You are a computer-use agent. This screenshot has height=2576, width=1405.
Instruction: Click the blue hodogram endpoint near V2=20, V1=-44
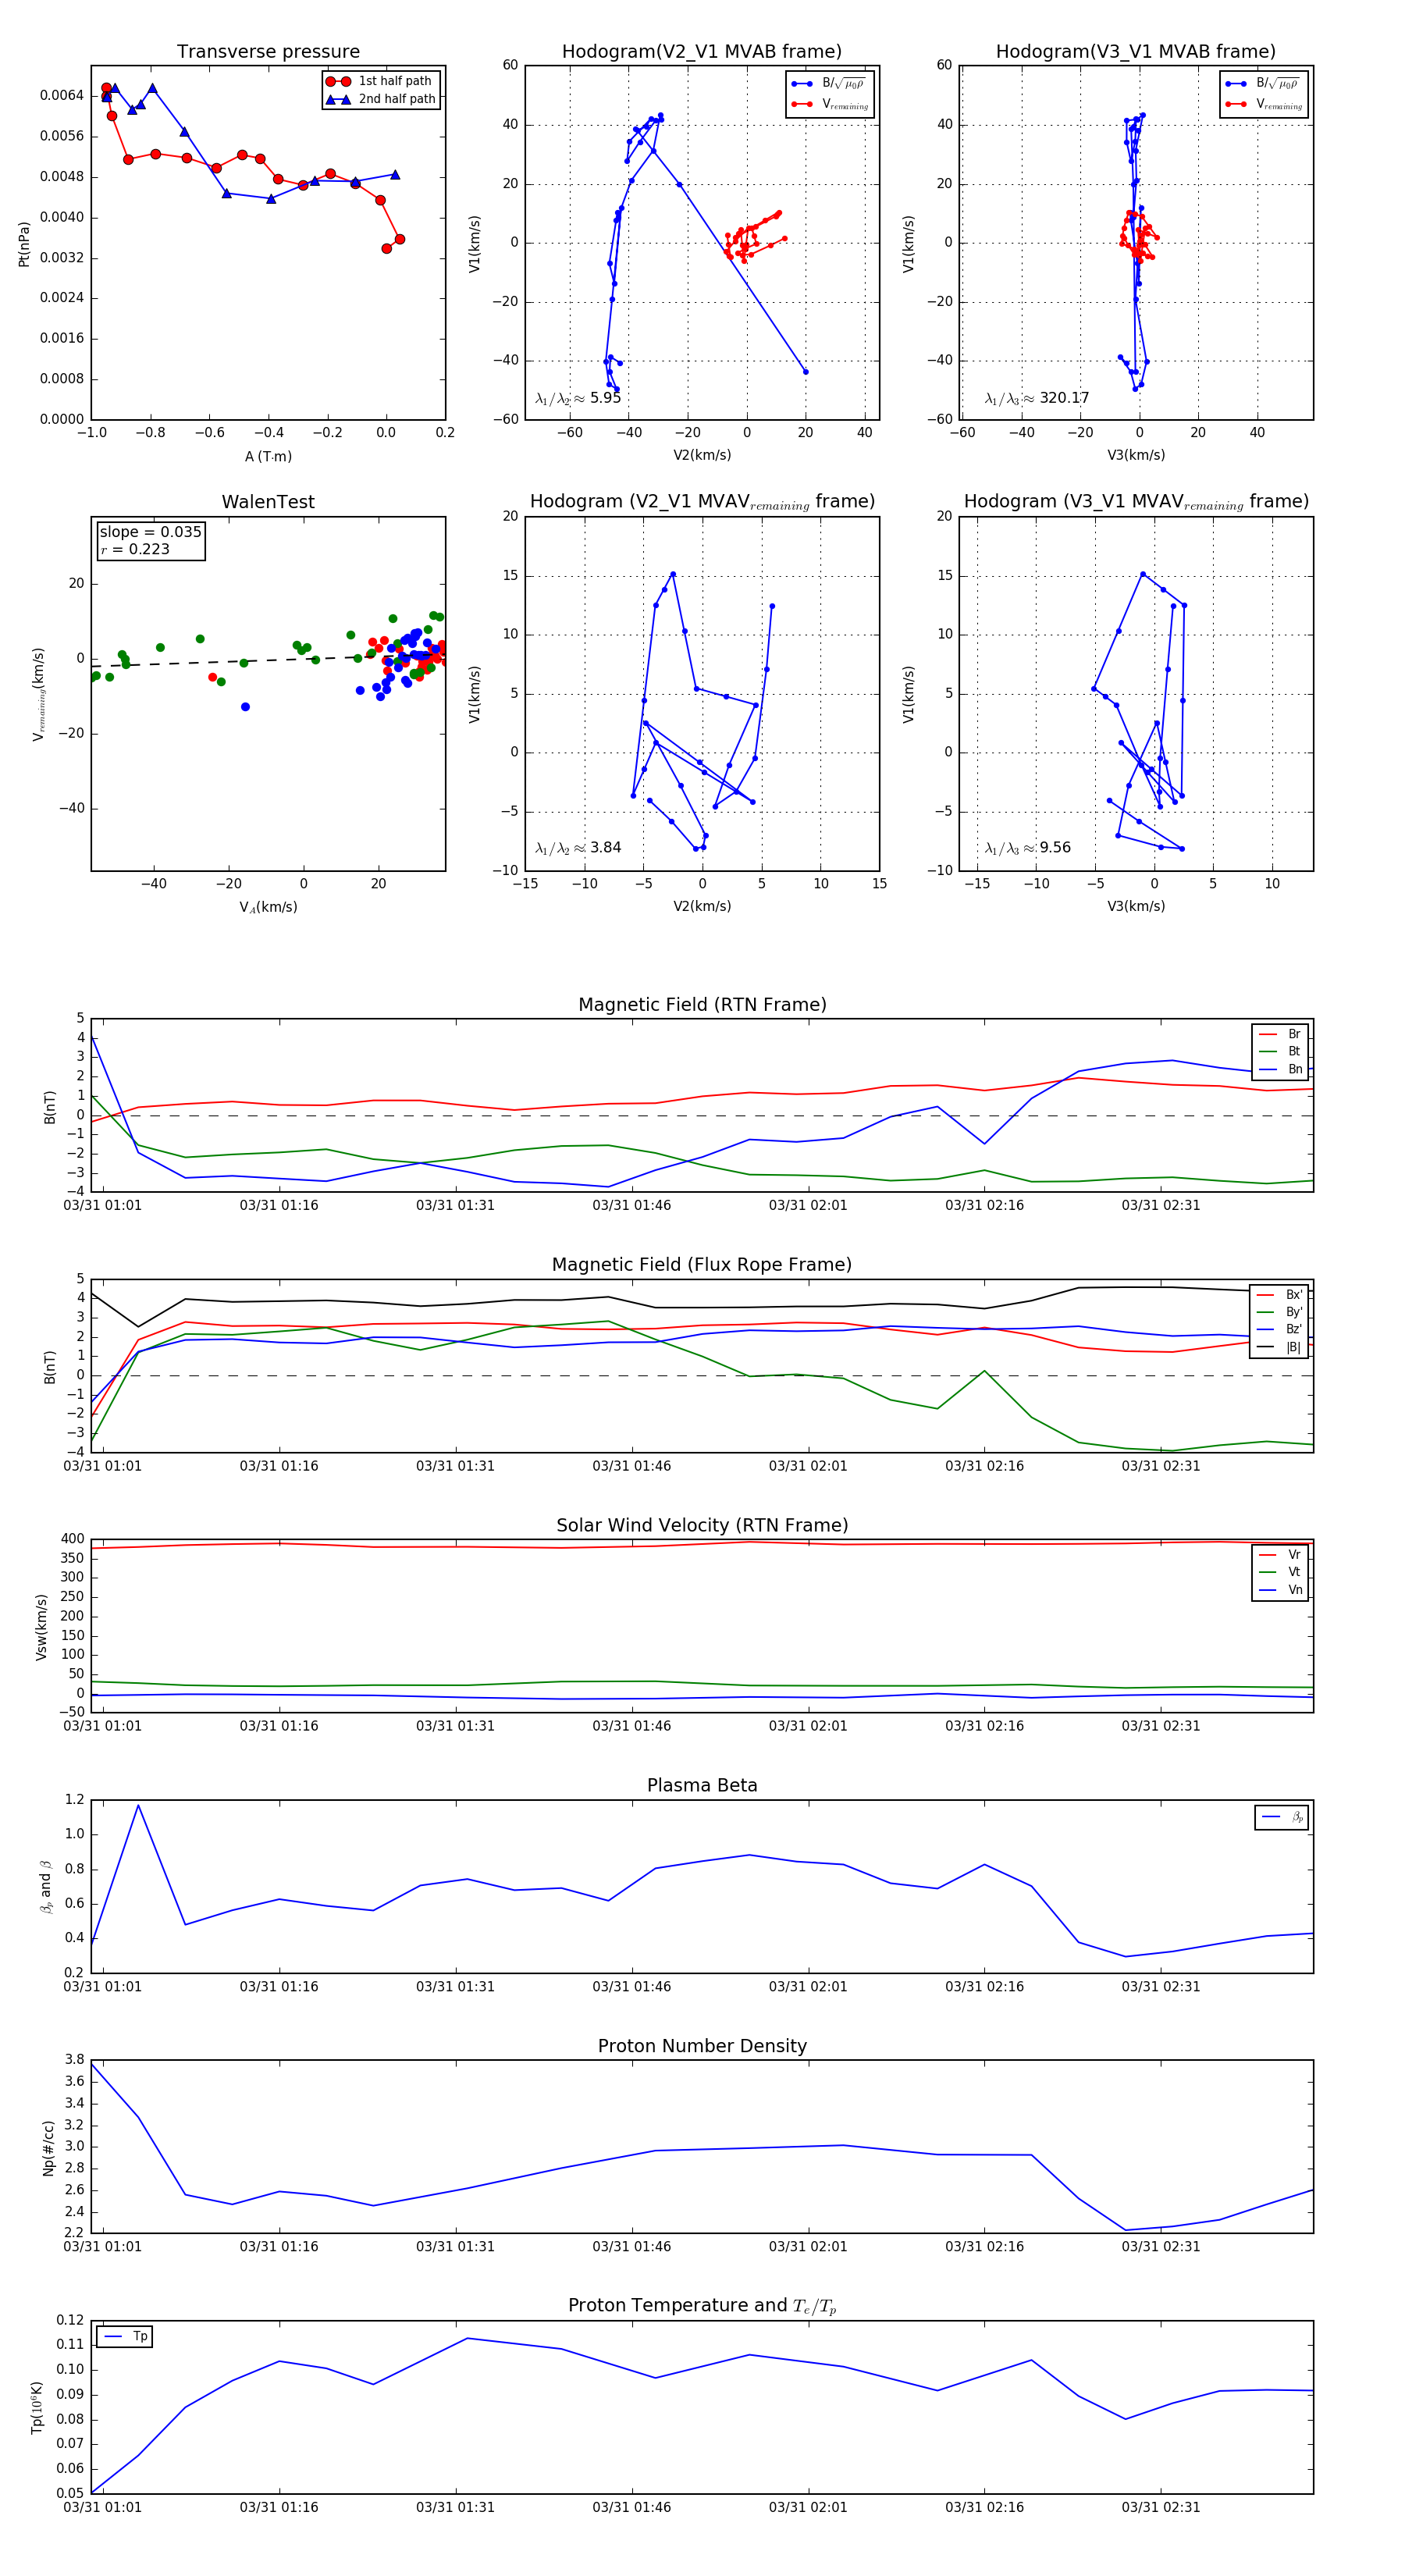806,372
